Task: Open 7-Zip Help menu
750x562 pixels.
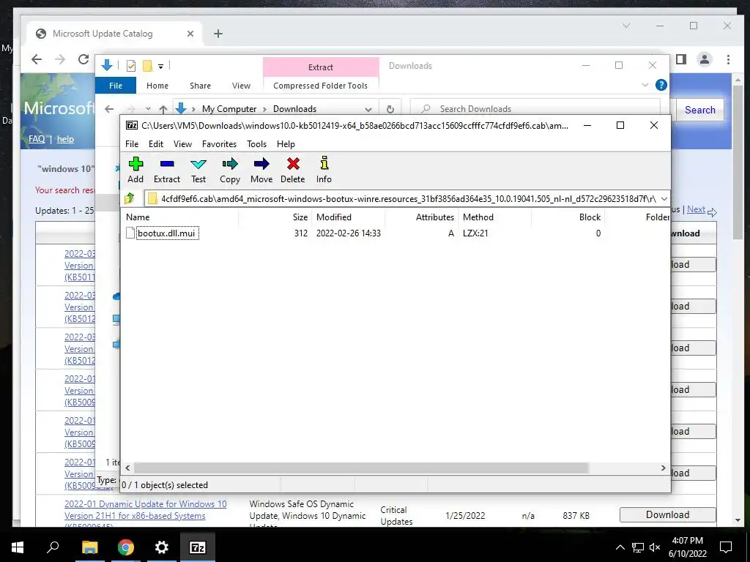Action: [x=286, y=144]
